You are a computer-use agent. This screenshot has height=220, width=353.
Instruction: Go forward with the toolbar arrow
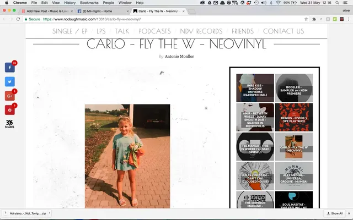point(11,19)
